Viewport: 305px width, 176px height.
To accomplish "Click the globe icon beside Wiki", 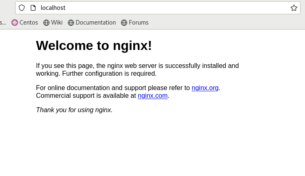I will pyautogui.click(x=46, y=23).
